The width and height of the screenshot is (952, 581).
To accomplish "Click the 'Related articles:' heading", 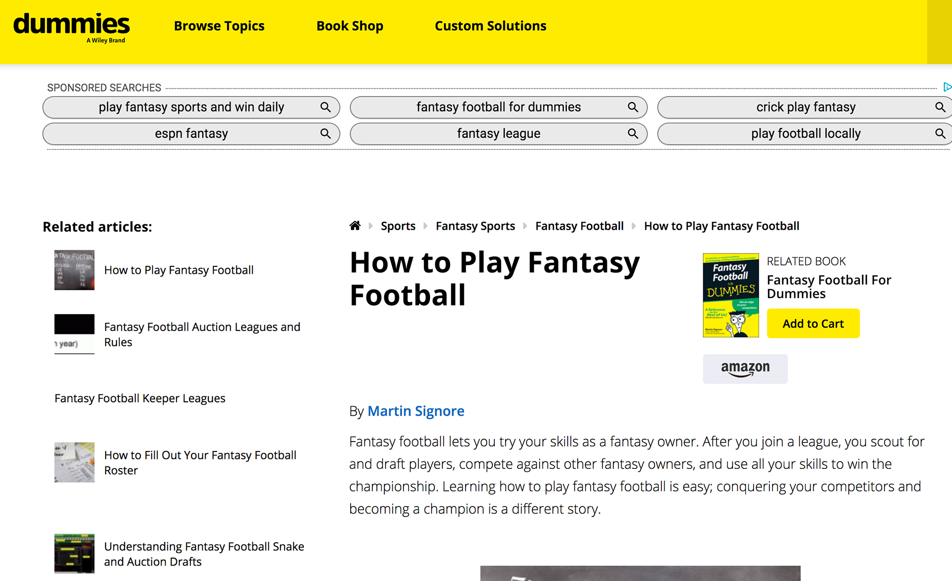I will click(97, 227).
